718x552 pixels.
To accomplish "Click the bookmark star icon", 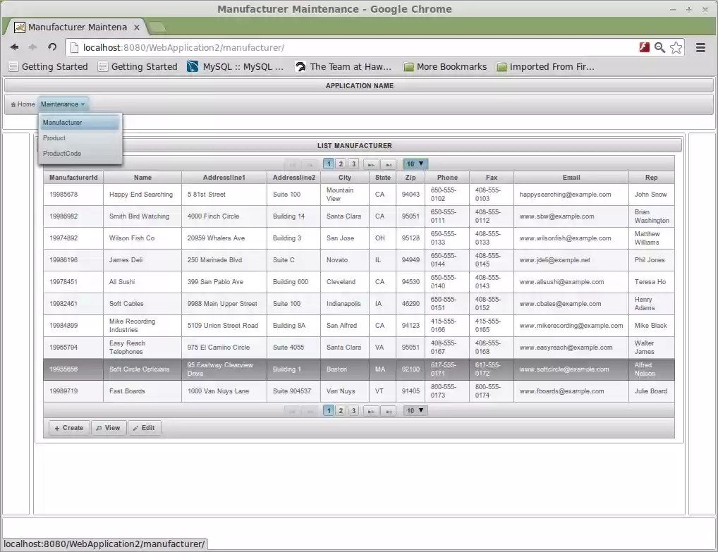I will [x=676, y=47].
